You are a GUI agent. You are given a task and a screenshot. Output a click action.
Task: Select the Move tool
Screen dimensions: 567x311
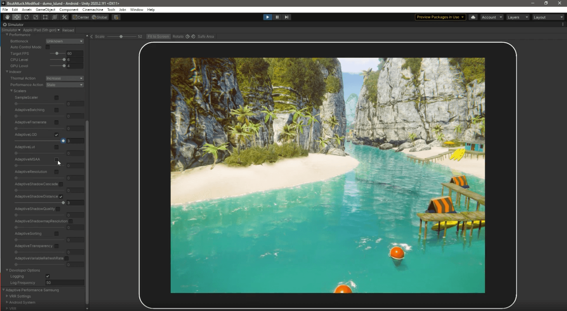17,17
